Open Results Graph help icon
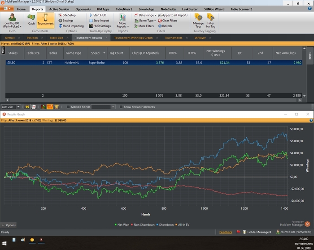The height and width of the screenshot is (250, 314). coord(311,120)
